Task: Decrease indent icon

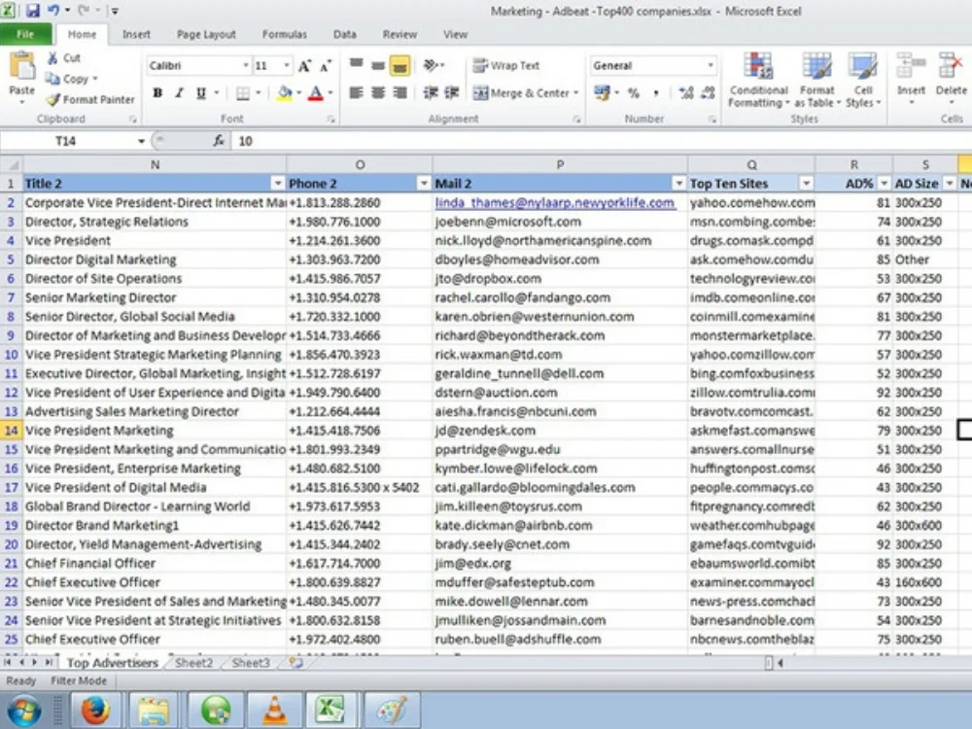Action: [x=431, y=93]
